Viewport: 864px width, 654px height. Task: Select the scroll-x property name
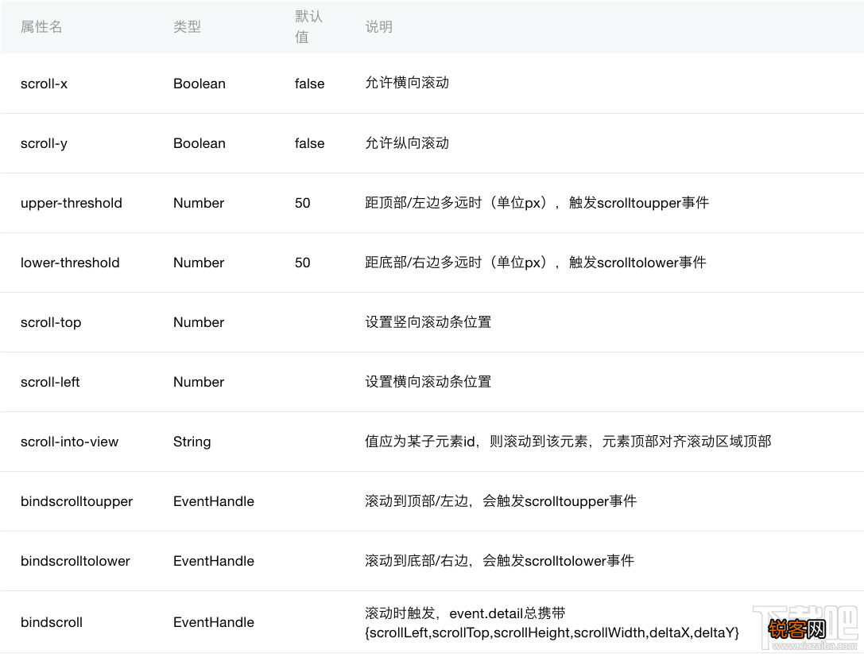pyautogui.click(x=44, y=84)
